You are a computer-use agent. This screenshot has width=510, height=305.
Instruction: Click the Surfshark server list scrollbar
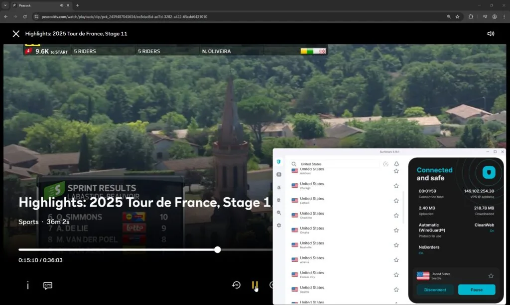[403, 207]
